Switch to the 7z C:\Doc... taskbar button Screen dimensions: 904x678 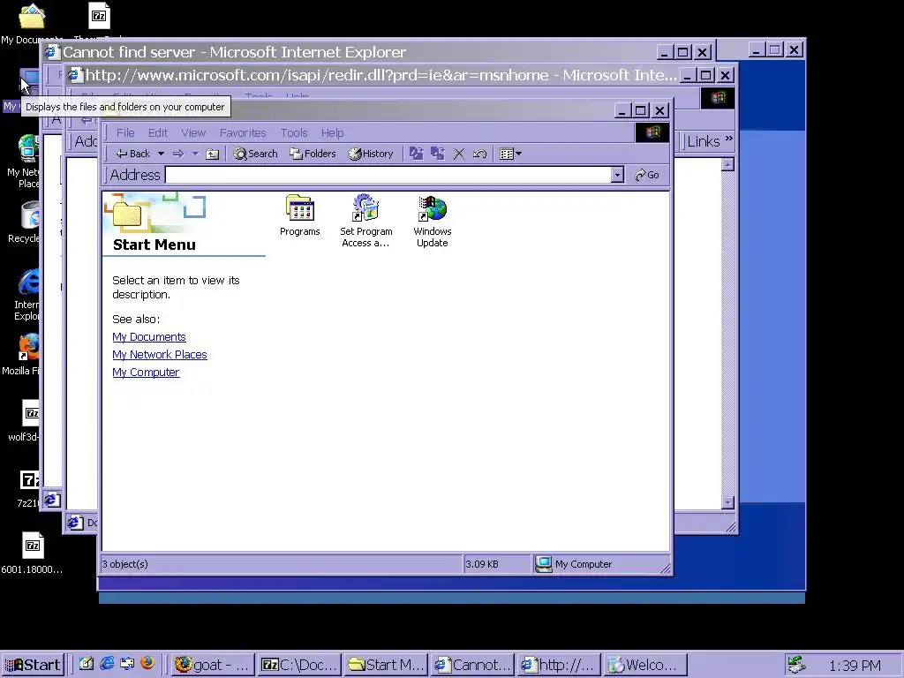[299, 665]
